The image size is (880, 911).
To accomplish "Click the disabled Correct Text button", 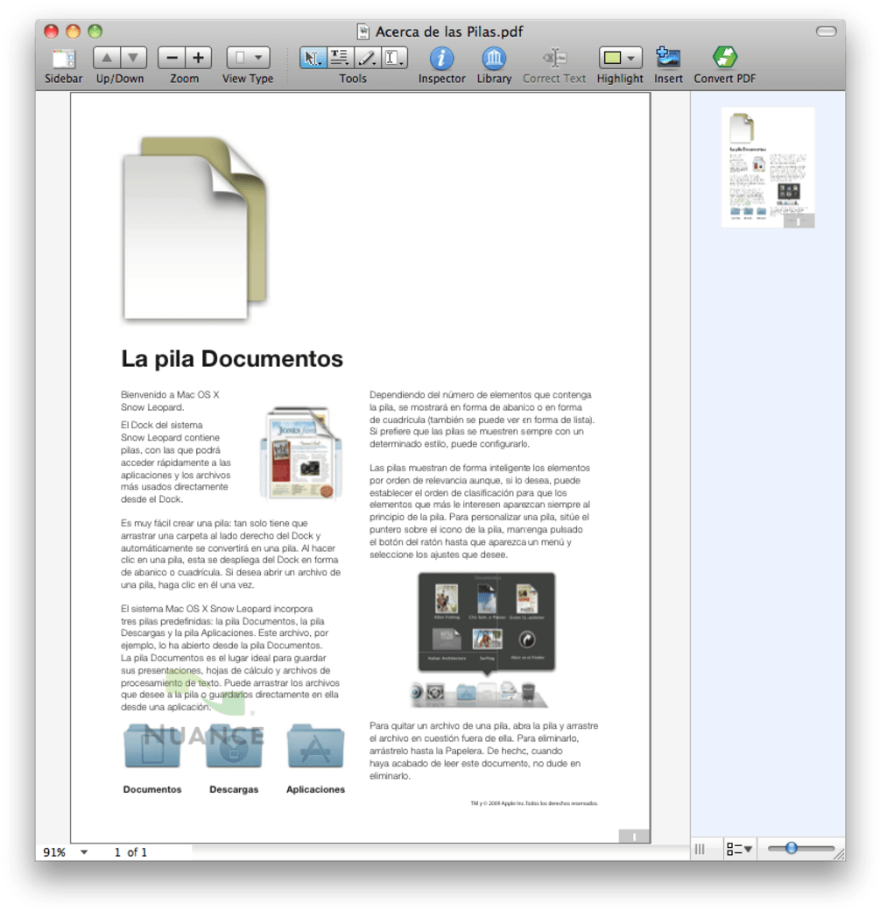I will tap(554, 57).
